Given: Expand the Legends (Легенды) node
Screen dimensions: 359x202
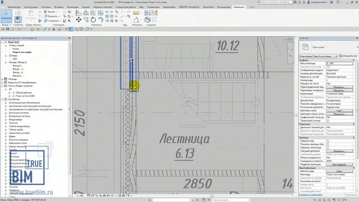Looking at the screenshot, I should (2, 79).
